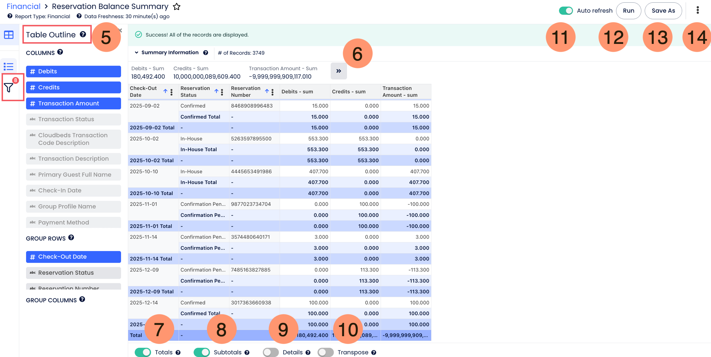Screen dimensions: 711x357
Task: Toggle the Auto refresh switch
Action: [566, 10]
